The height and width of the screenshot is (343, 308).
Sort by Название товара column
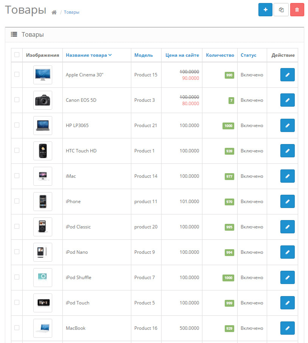pos(89,55)
